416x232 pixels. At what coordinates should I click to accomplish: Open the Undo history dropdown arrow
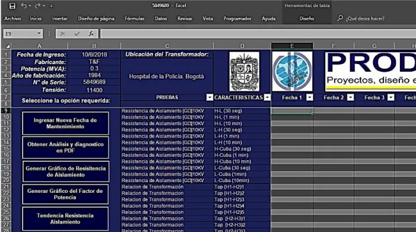click(30, 6)
